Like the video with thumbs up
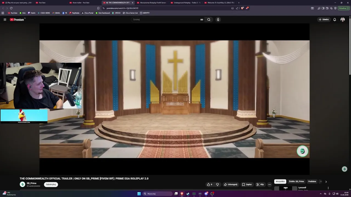 [x=210, y=184]
